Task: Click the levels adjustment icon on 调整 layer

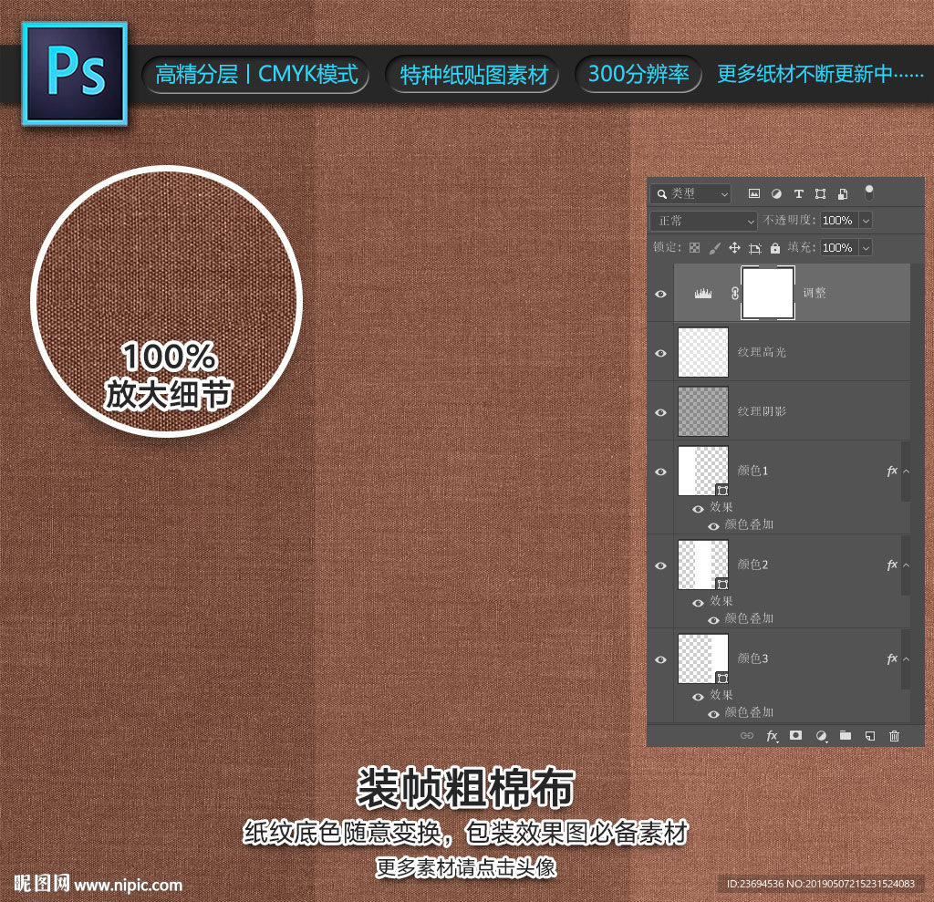Action: tap(703, 293)
